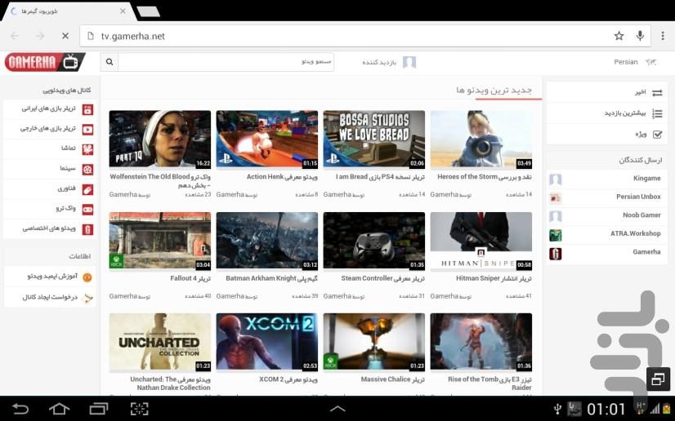Expand the bottom navigation bar chevron
675x421 pixels.
[337, 408]
